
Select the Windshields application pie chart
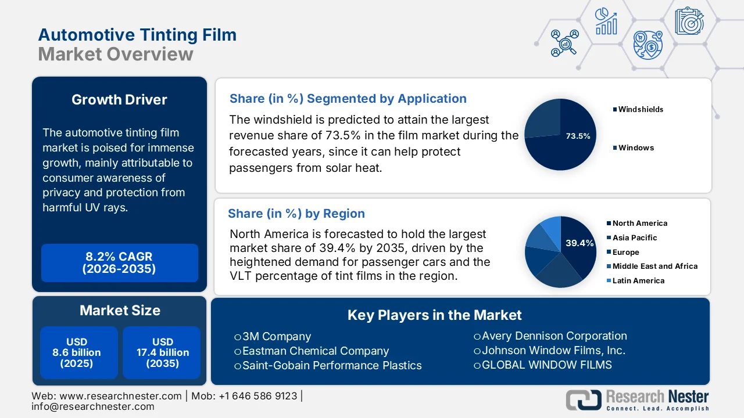[x=560, y=135]
